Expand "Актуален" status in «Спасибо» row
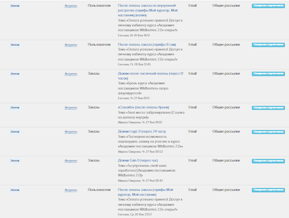289x218 pixels. [71, 108]
